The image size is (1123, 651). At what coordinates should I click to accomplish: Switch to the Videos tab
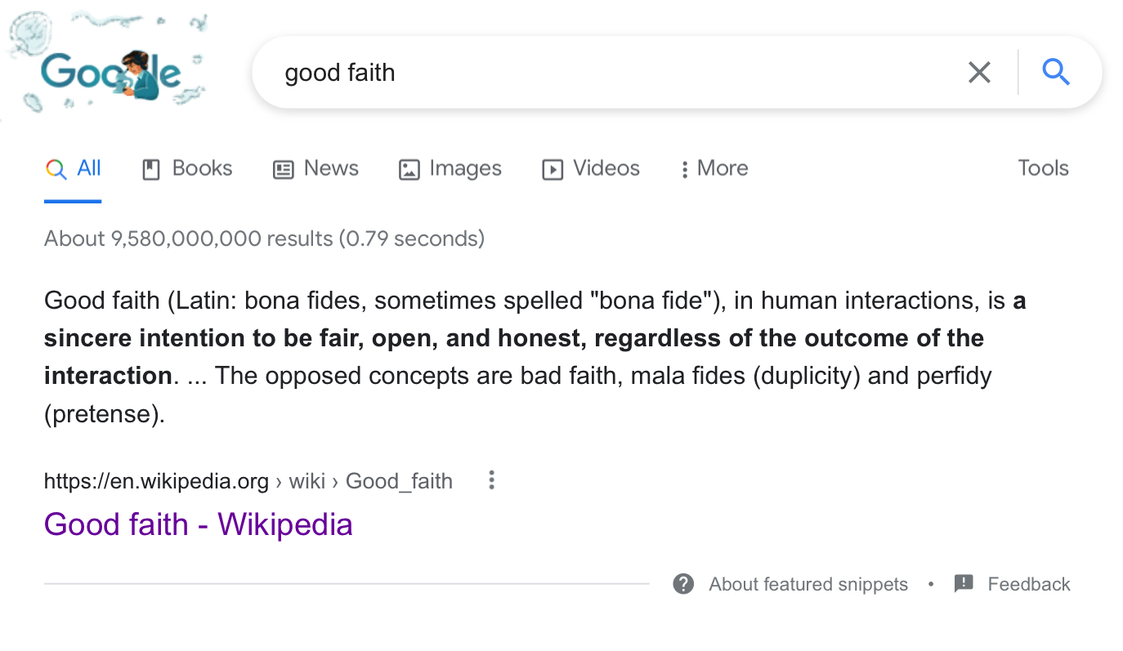[606, 168]
